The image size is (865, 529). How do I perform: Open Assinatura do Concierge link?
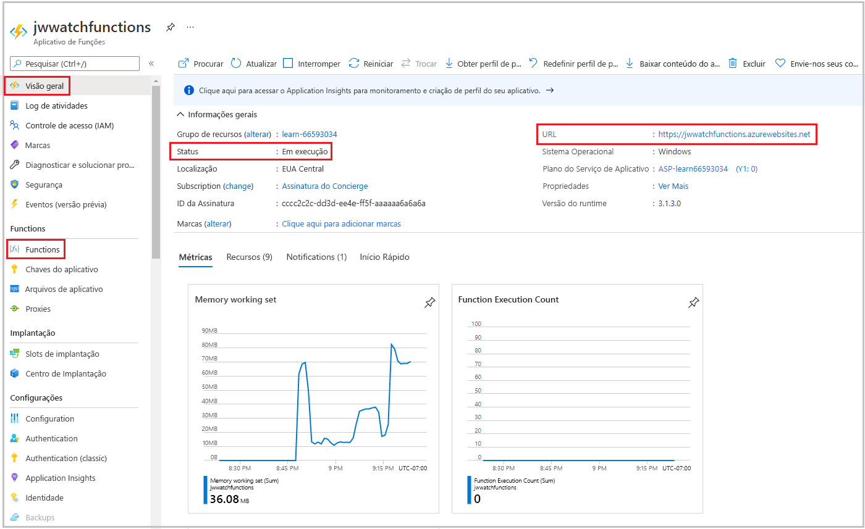click(325, 186)
